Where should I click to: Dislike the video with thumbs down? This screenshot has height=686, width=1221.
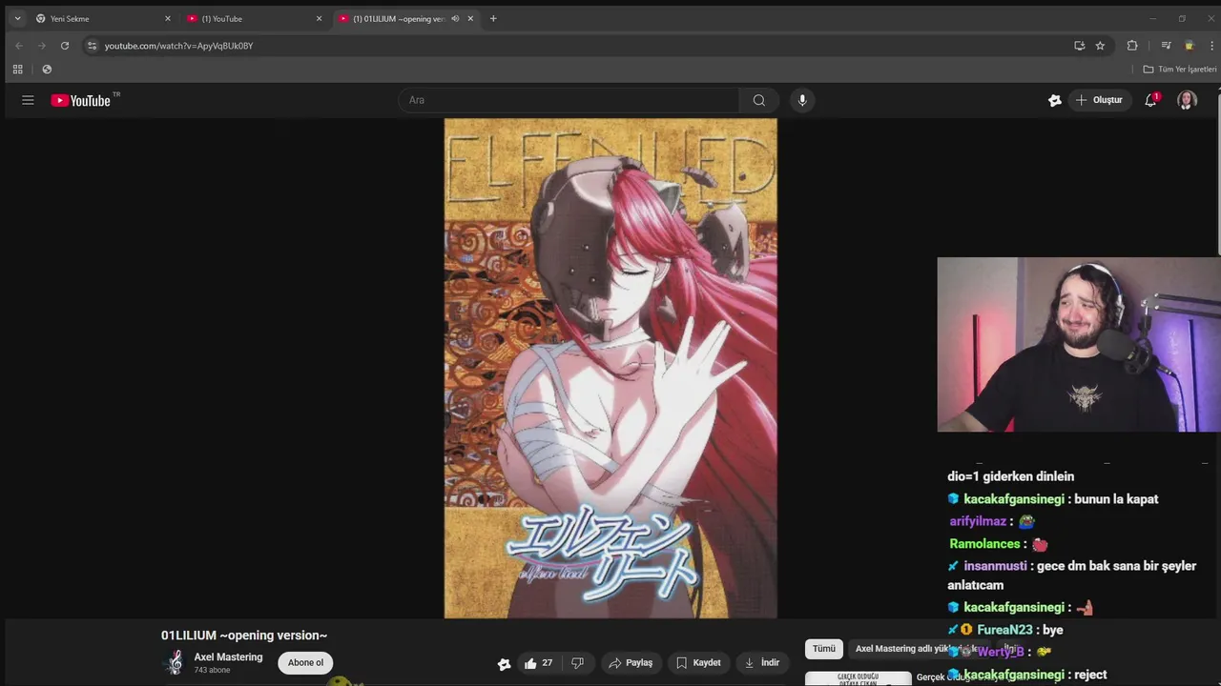[x=577, y=663]
